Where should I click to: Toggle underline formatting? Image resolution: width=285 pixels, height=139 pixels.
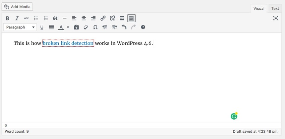pyautogui.click(x=42, y=27)
